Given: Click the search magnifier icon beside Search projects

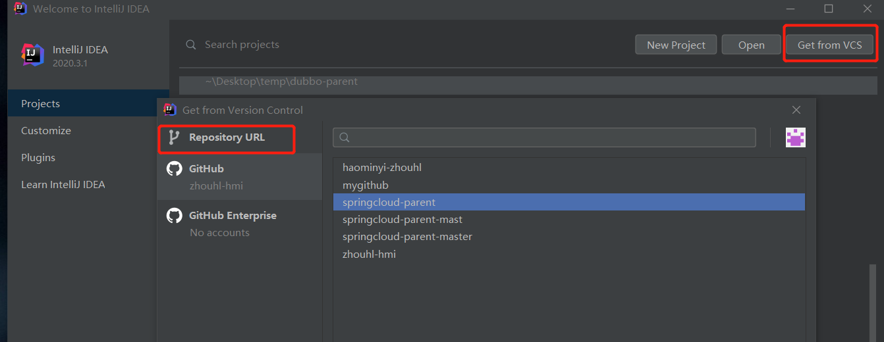Looking at the screenshot, I should [x=191, y=45].
